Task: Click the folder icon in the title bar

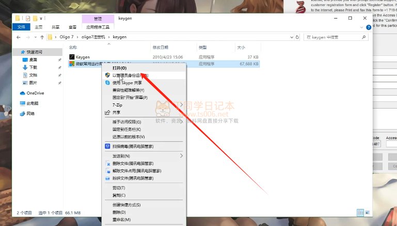Action: pos(17,18)
